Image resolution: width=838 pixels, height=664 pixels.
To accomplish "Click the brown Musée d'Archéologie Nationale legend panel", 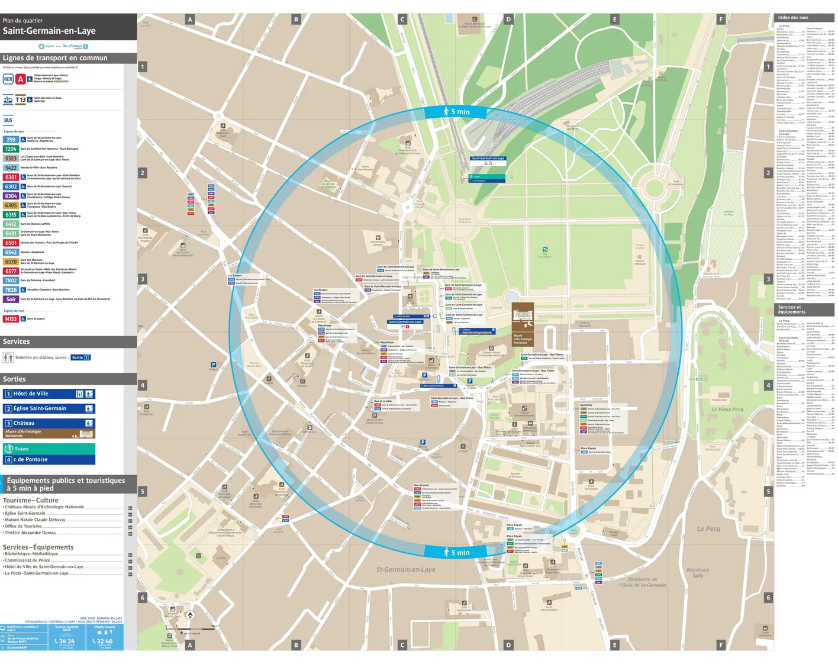I will (x=49, y=434).
